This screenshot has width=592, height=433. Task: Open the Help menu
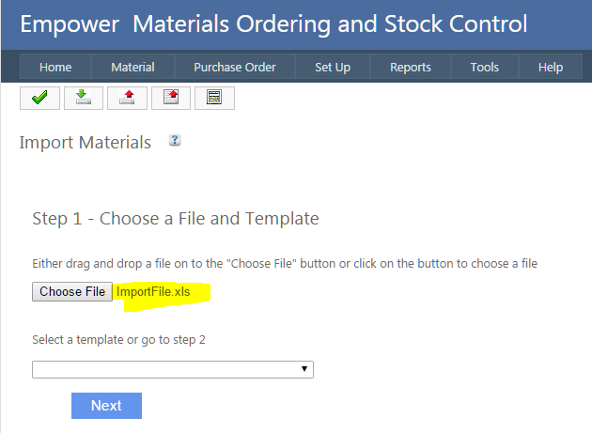click(551, 67)
